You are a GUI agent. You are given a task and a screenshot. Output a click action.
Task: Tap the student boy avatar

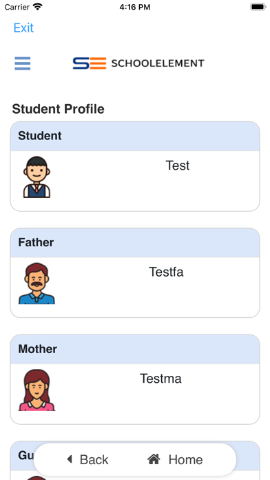(x=37, y=177)
